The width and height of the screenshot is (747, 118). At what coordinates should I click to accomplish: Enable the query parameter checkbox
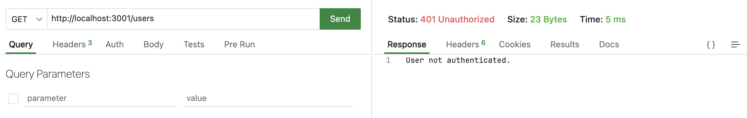pos(13,98)
